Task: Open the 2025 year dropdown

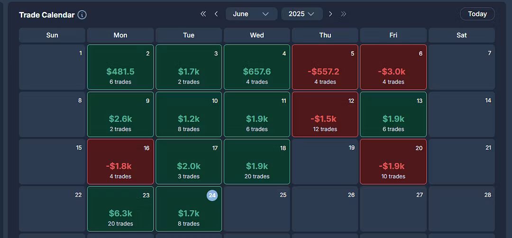Action: coord(302,14)
